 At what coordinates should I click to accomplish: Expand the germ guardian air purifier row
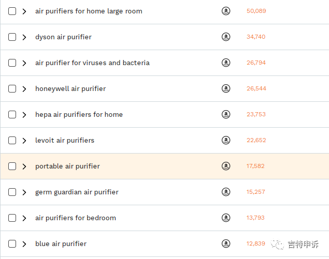(24, 192)
